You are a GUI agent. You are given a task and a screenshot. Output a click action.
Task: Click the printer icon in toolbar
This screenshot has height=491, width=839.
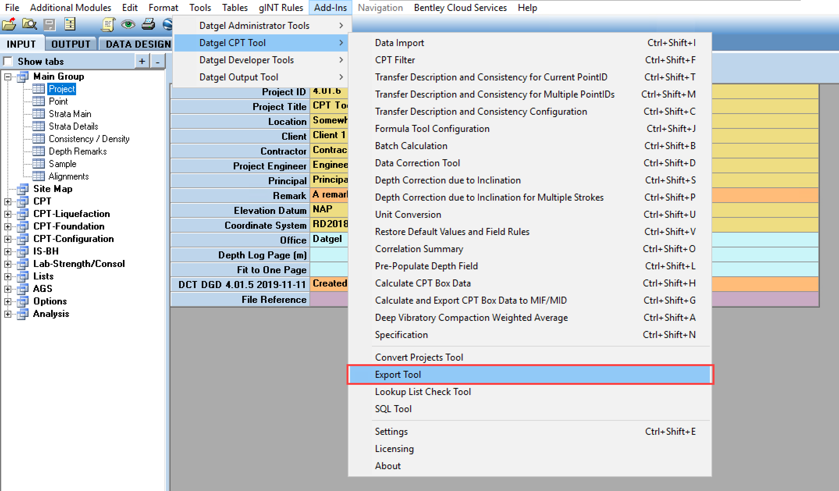[148, 25]
